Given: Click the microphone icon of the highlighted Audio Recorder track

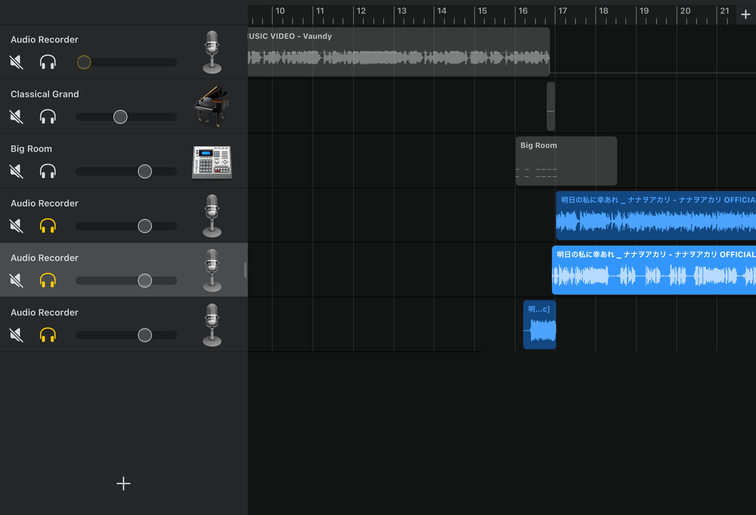Looking at the screenshot, I should [212, 270].
